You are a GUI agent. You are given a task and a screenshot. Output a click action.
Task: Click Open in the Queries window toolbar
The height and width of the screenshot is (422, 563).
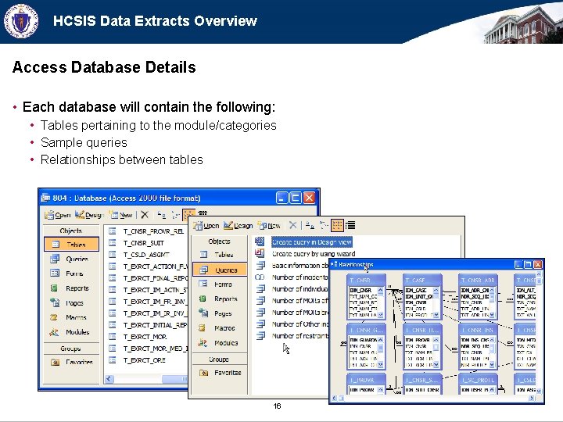tap(206, 226)
